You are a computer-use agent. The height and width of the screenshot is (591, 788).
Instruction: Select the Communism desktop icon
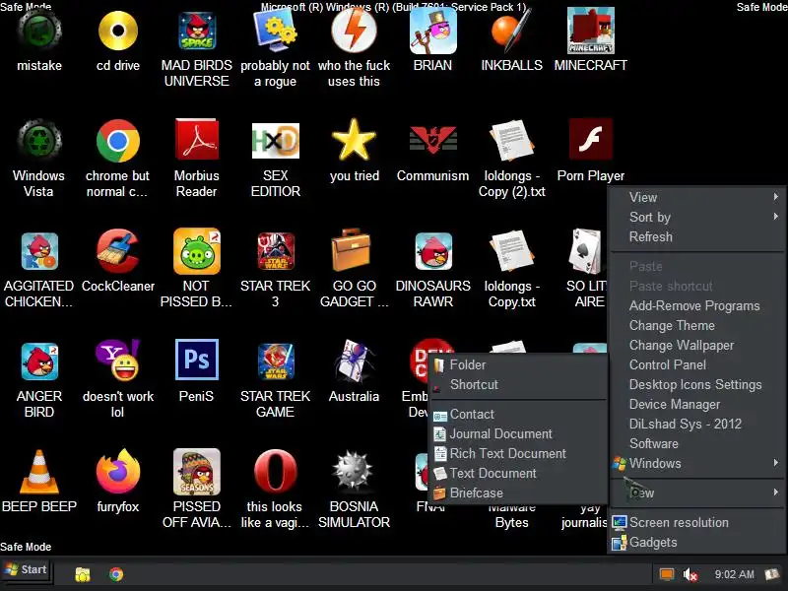point(432,140)
